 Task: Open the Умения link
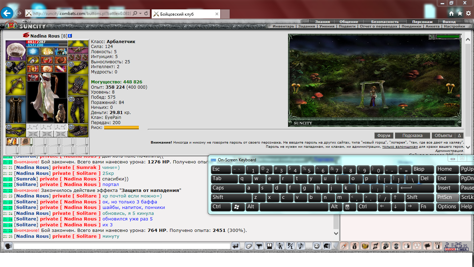coord(327,26)
